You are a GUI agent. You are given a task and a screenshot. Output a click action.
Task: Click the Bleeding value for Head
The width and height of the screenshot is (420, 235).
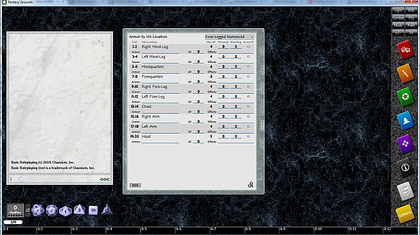(x=236, y=136)
